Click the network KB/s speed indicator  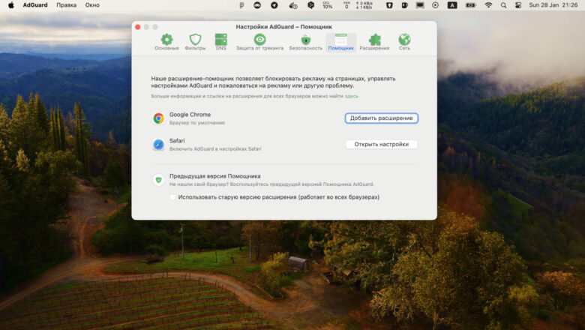click(364, 5)
